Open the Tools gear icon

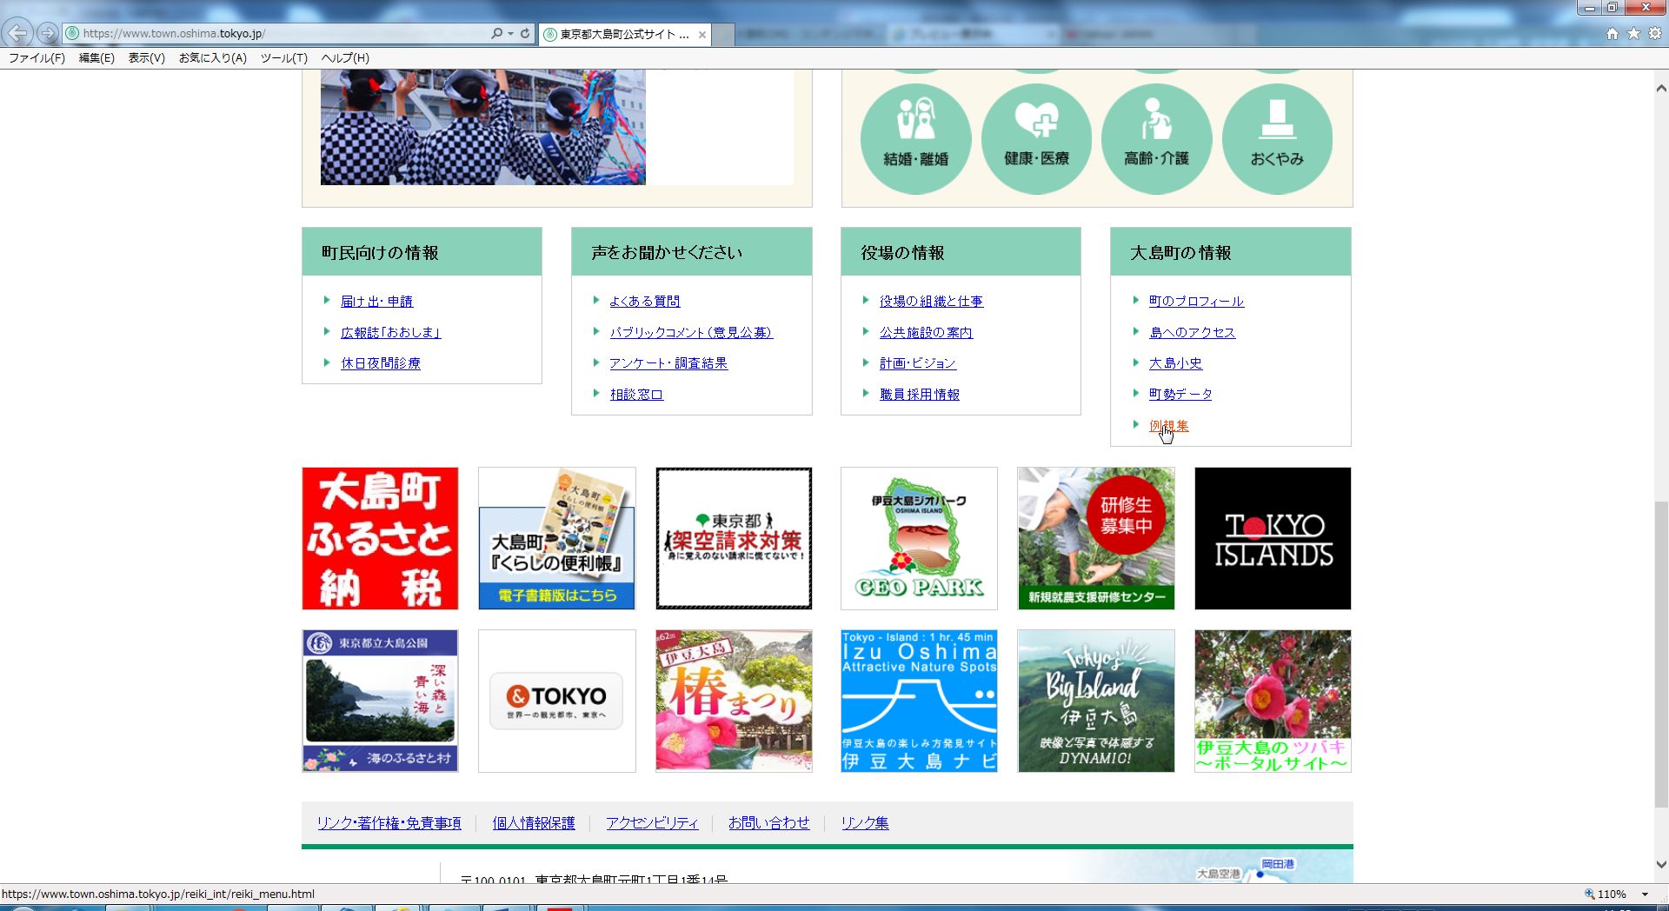pyautogui.click(x=1655, y=33)
